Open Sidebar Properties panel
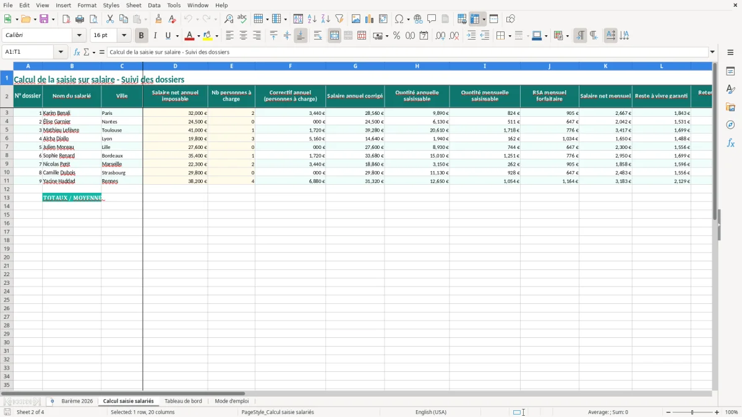This screenshot has width=742, height=417. click(x=731, y=72)
